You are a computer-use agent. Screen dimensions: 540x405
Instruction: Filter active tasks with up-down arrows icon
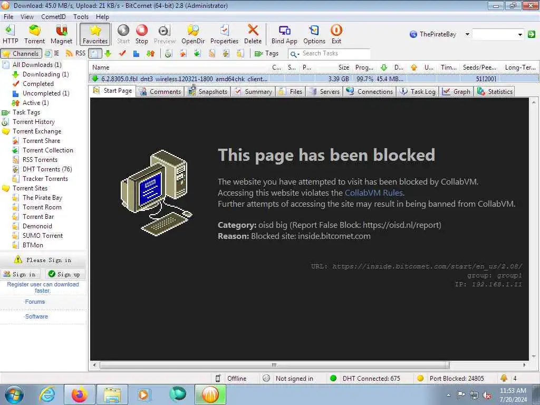(x=150, y=53)
